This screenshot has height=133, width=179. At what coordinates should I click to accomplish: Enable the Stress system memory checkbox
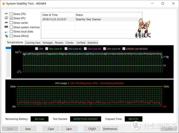click(11, 27)
